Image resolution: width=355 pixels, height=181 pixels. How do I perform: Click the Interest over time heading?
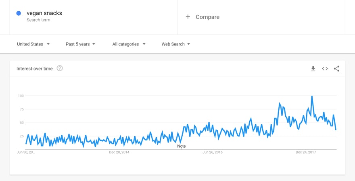pos(35,69)
